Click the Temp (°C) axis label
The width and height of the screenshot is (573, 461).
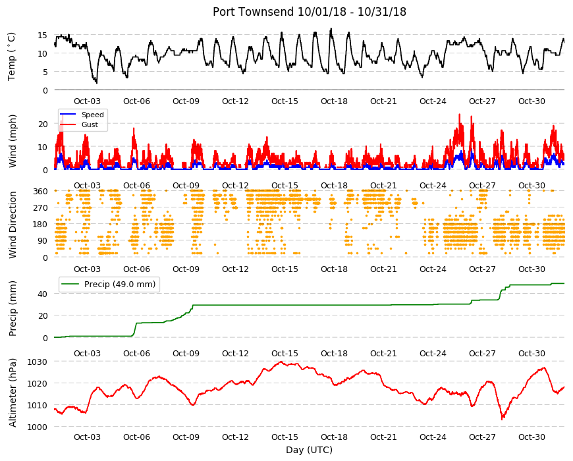pos(12,57)
